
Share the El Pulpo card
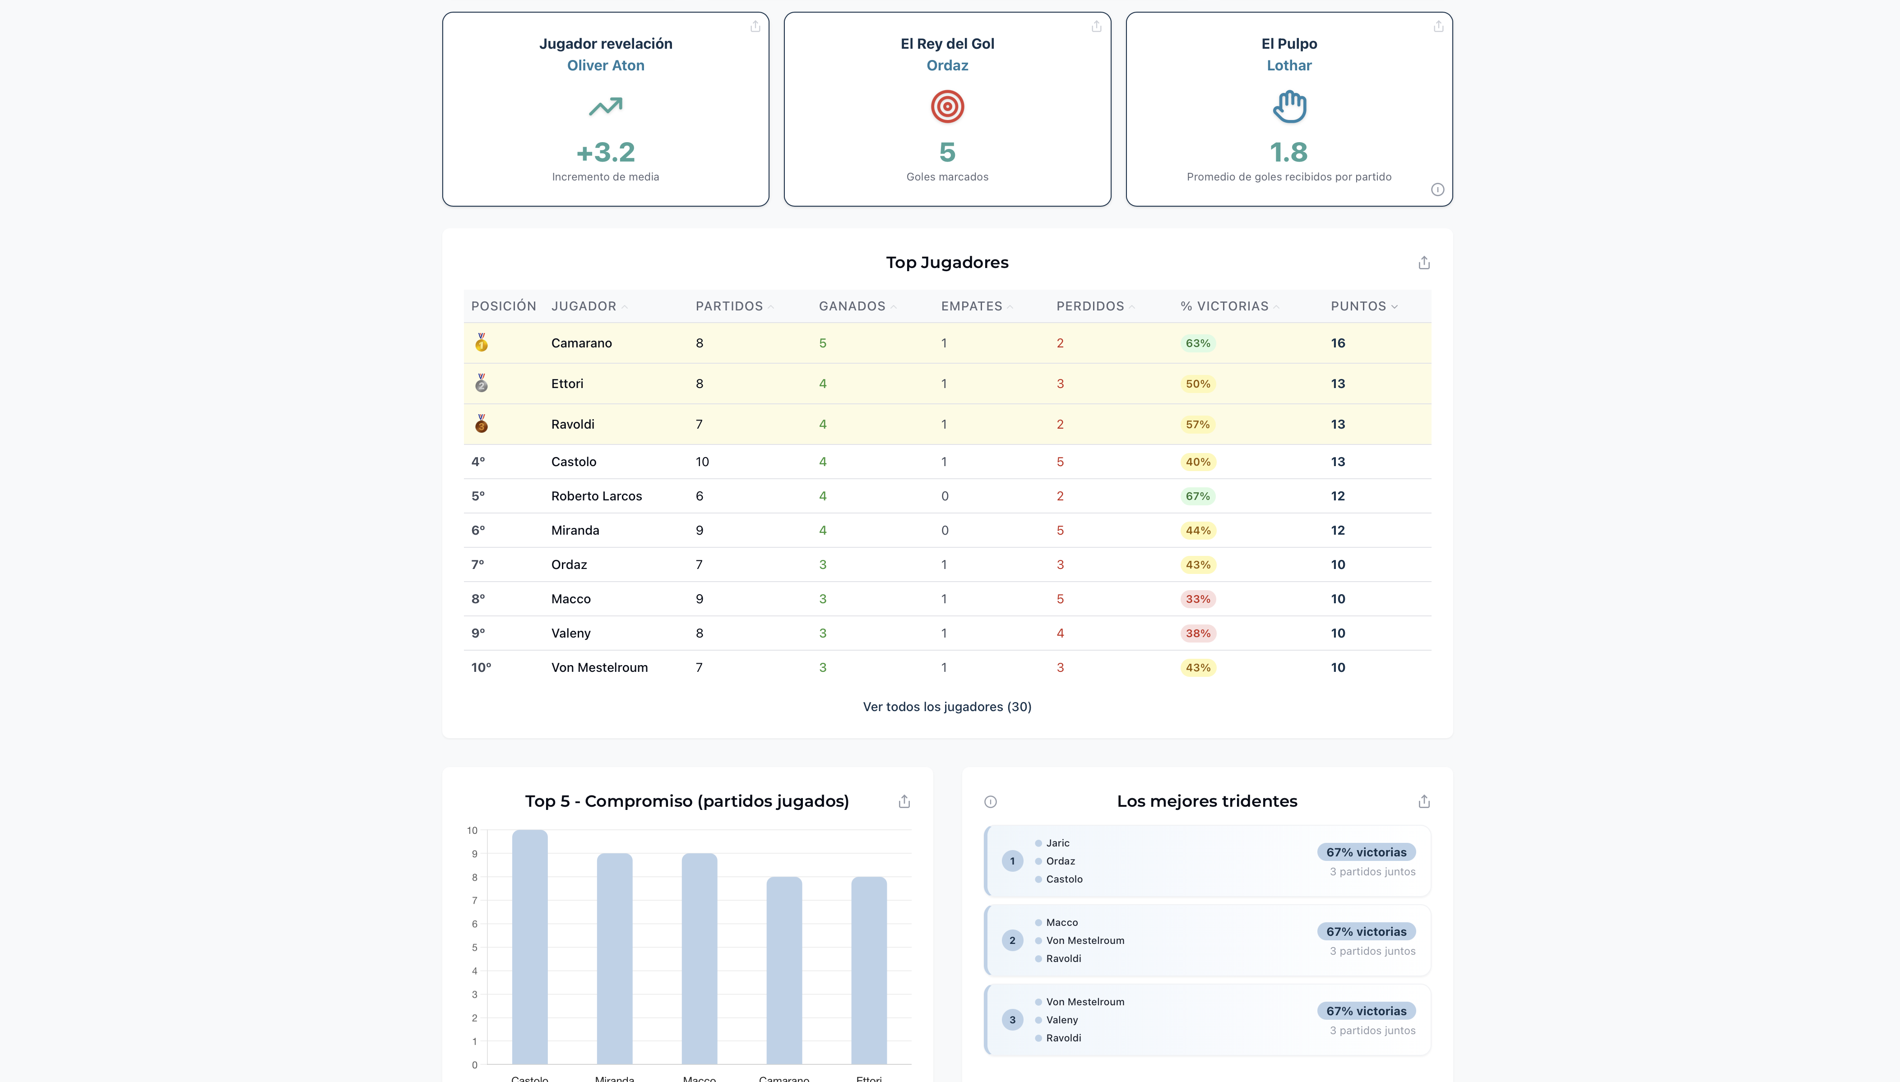[x=1438, y=27]
